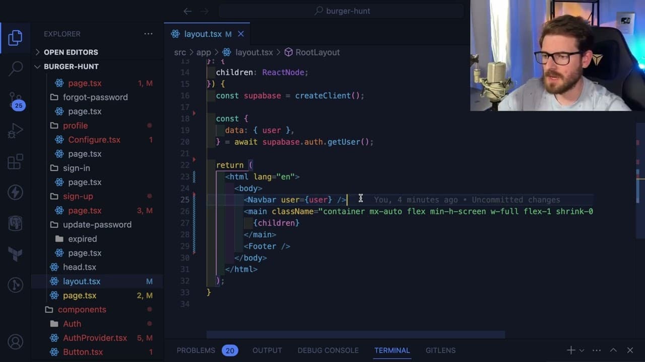Open the Run and Debug view

pos(15,131)
